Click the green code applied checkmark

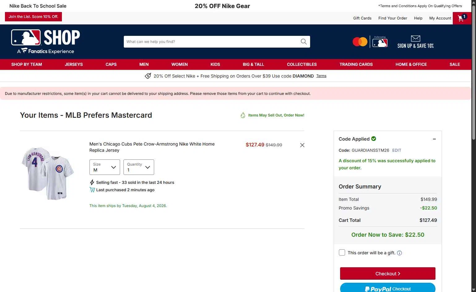point(374,139)
